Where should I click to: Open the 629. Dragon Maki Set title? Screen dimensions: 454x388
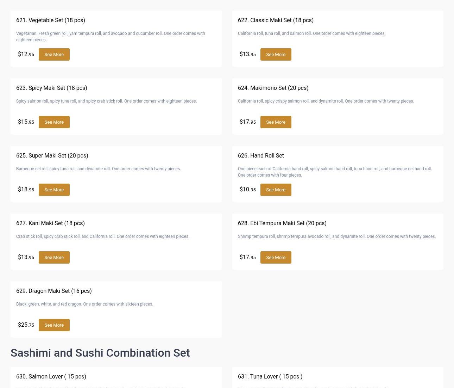pos(54,291)
